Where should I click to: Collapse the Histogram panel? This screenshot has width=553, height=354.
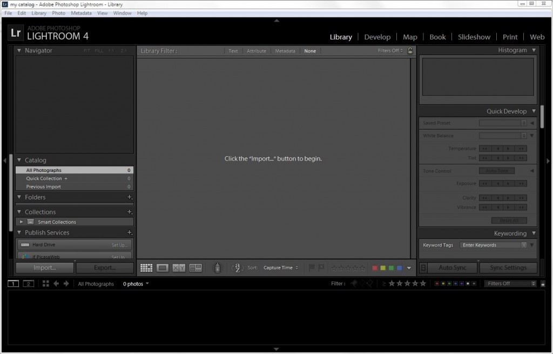[534, 50]
